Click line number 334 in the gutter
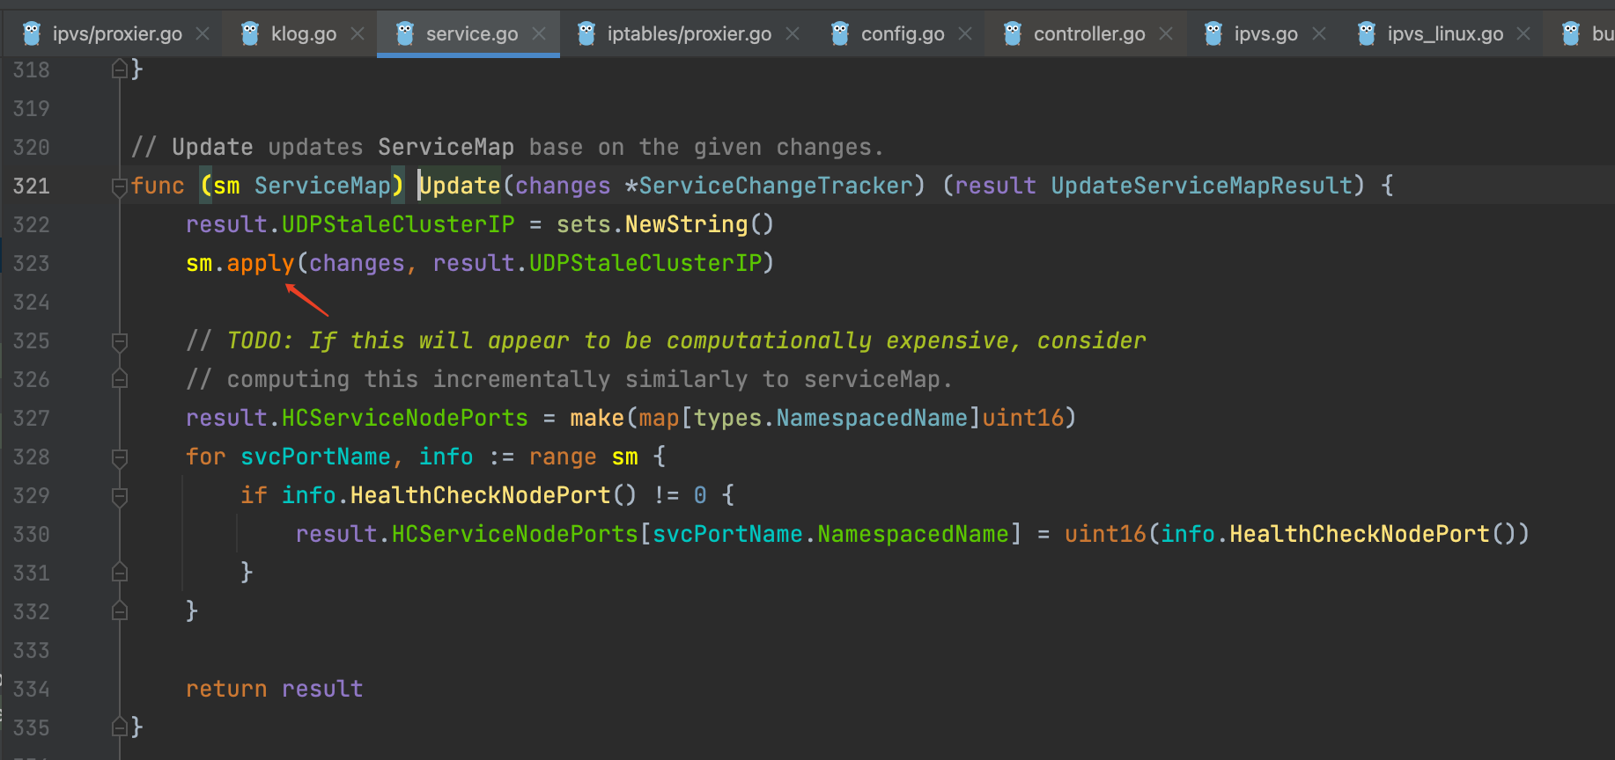The image size is (1615, 760). (31, 689)
